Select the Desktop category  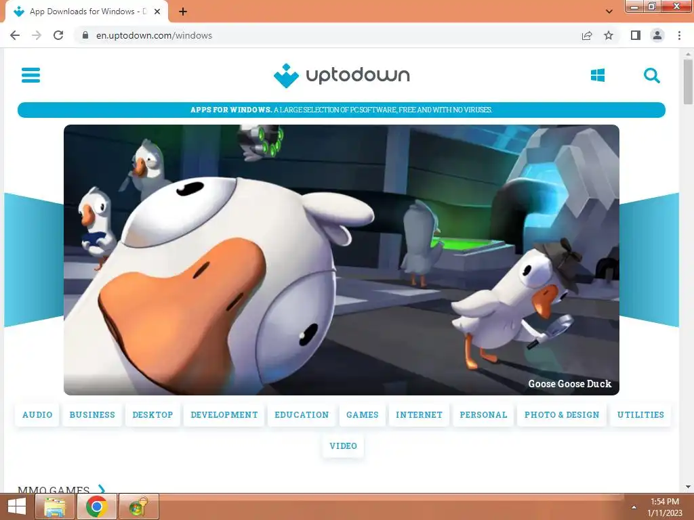(152, 415)
